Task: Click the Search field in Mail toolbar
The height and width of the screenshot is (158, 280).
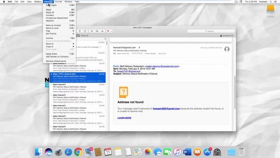Action: [211, 31]
